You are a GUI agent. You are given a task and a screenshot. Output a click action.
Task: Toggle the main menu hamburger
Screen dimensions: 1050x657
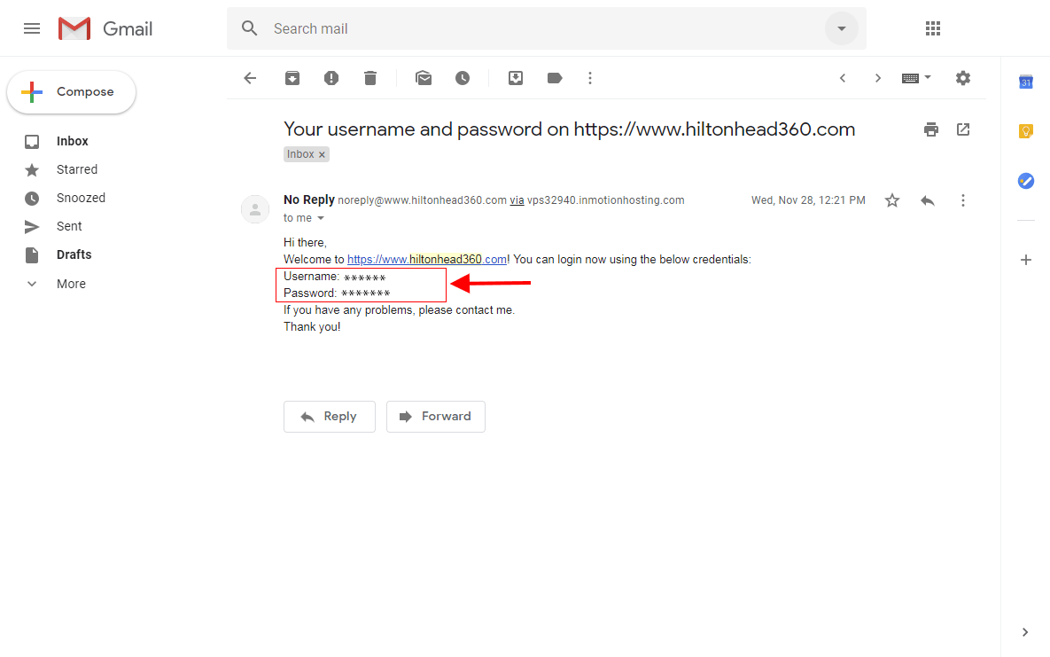tap(32, 28)
